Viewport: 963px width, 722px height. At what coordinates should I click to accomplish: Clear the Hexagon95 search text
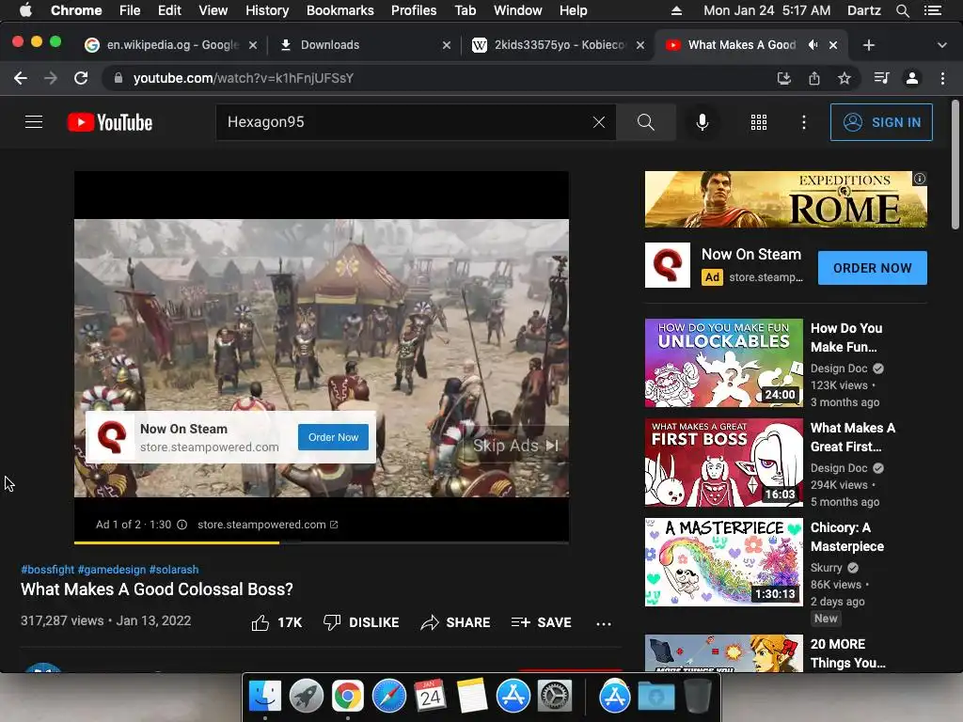click(x=599, y=122)
